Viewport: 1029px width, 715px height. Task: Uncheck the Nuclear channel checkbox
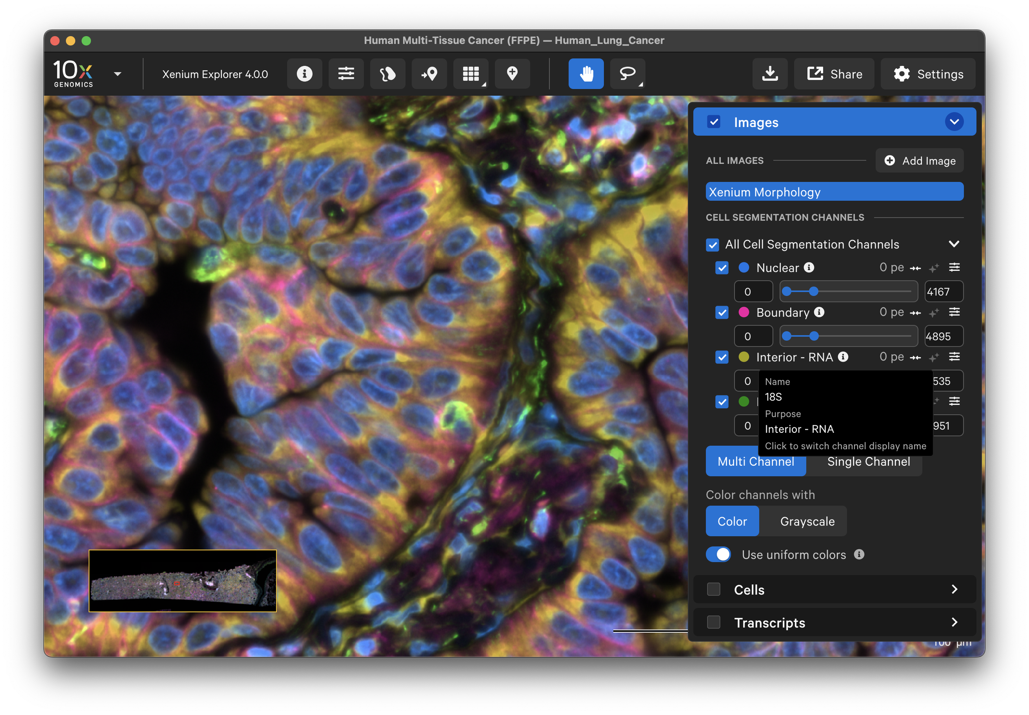click(x=722, y=268)
